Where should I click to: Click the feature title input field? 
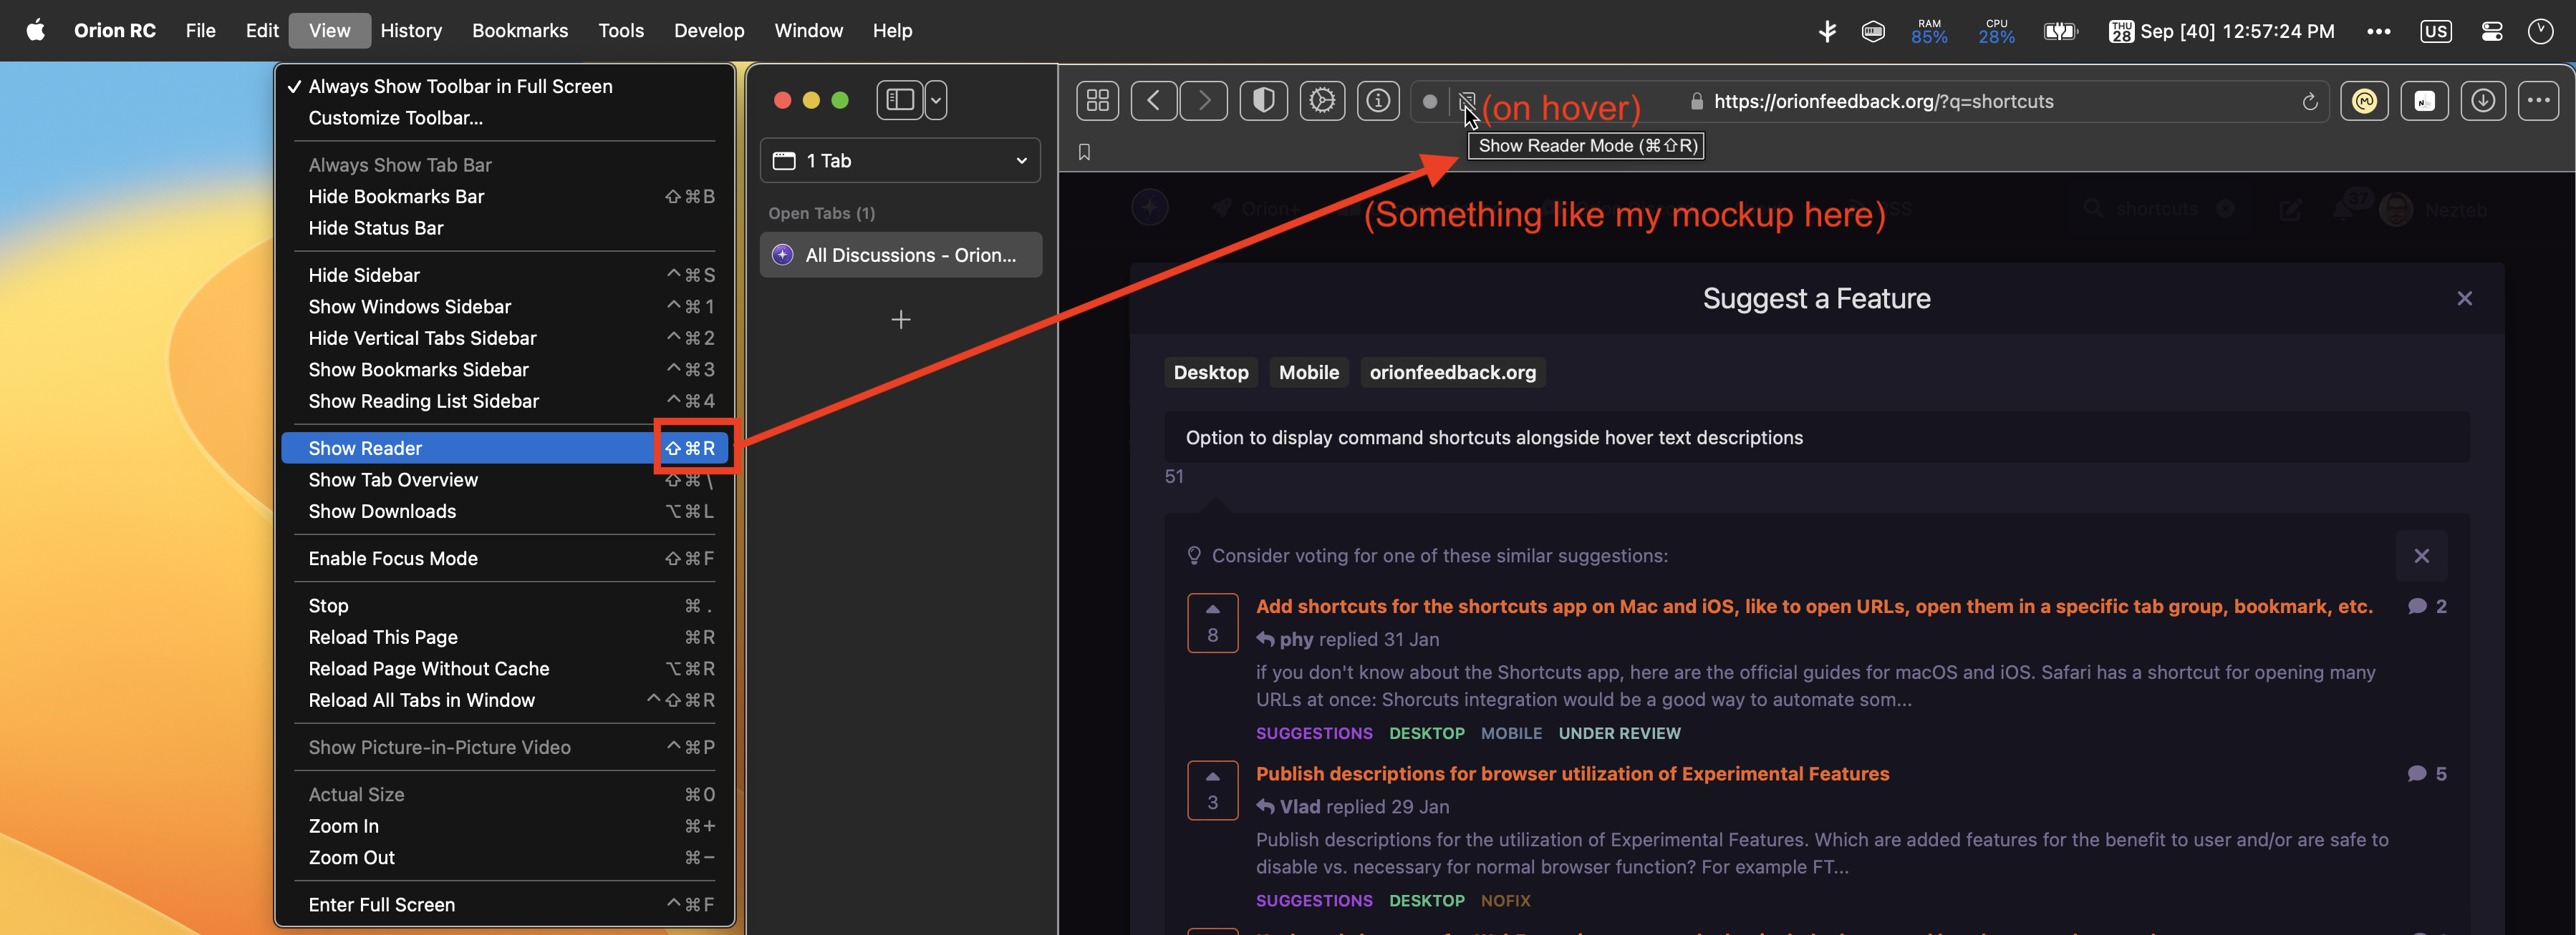[1816, 438]
